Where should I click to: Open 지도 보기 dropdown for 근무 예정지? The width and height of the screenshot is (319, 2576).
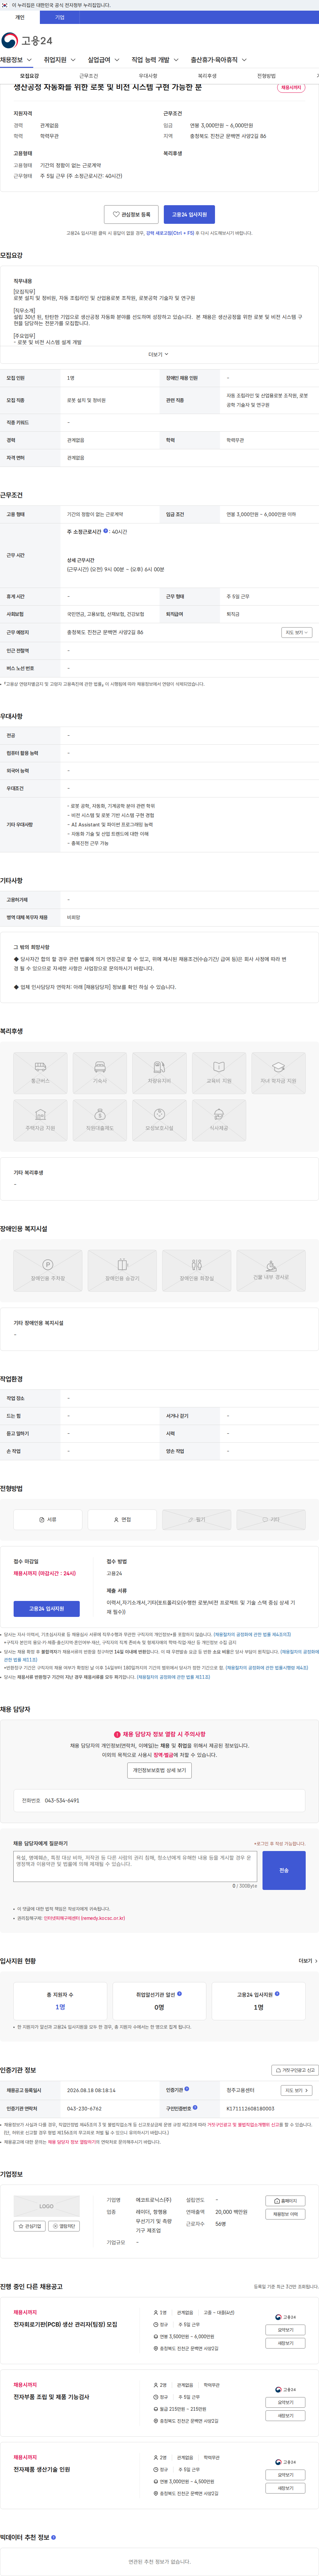click(x=297, y=632)
